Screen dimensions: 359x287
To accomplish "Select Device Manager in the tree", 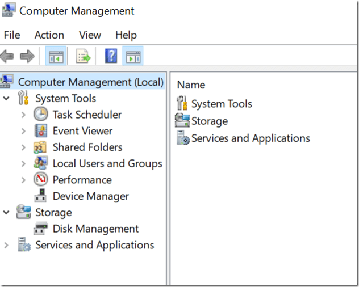I will pos(90,196).
